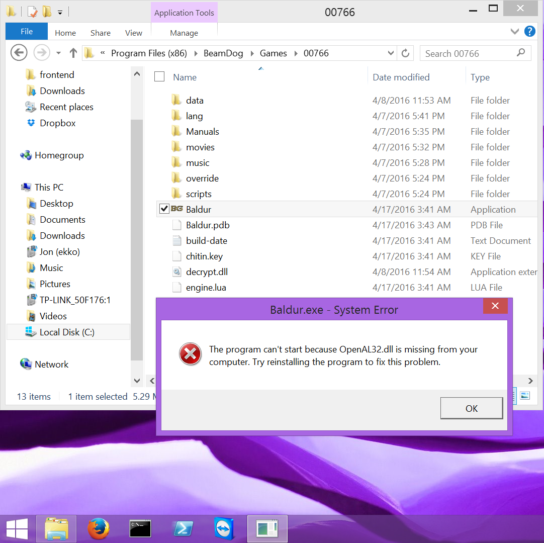Expand the arrow after BeamDog in the path

click(x=252, y=53)
